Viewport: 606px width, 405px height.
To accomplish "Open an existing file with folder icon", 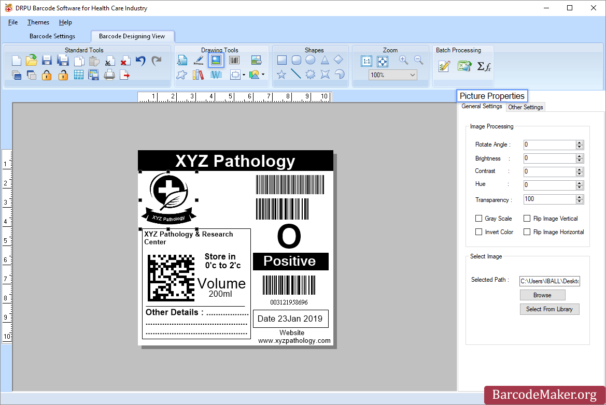I will pos(31,60).
